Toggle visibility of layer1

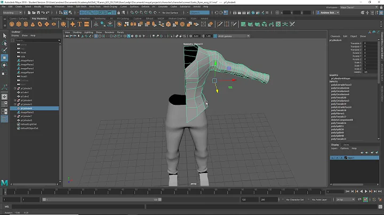tap(332, 158)
